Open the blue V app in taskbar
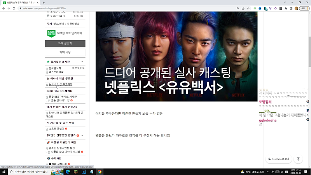Viewport: 311px width, 175px height. click(84, 172)
